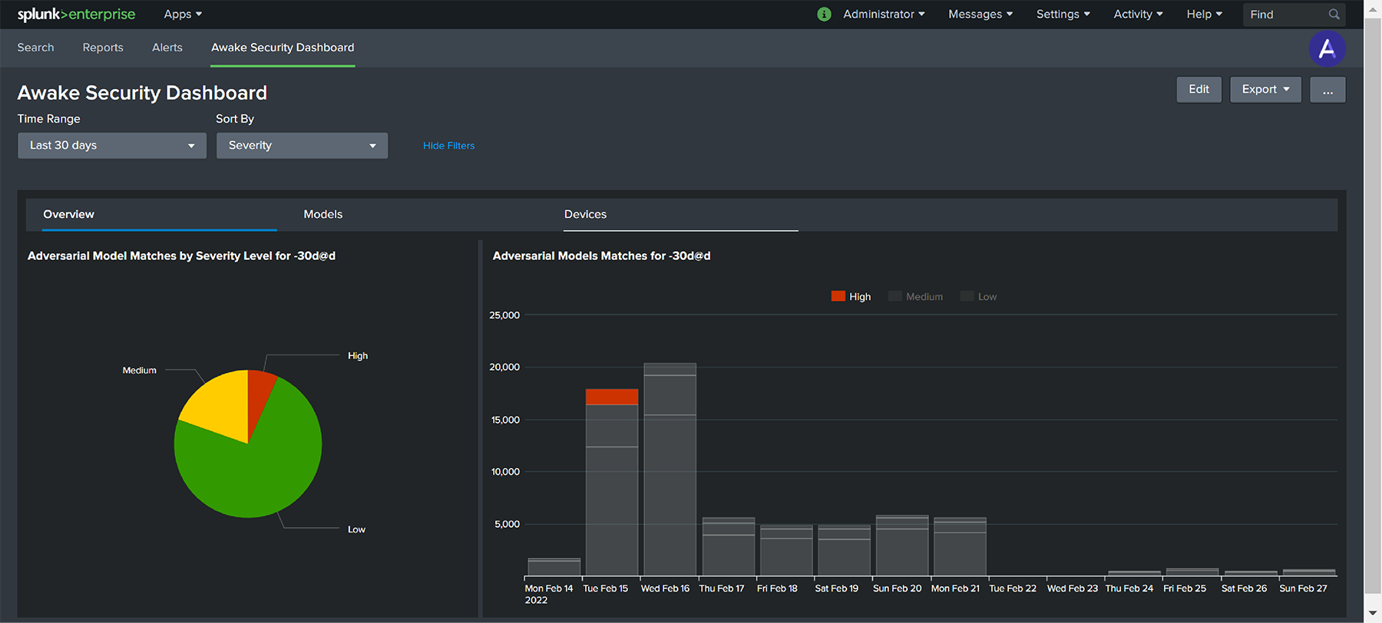
Task: Open the Alerts nav item
Action: [x=167, y=48]
